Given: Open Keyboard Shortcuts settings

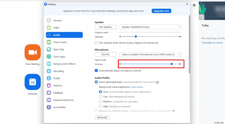Looking at the screenshot, I should [x=64, y=100].
